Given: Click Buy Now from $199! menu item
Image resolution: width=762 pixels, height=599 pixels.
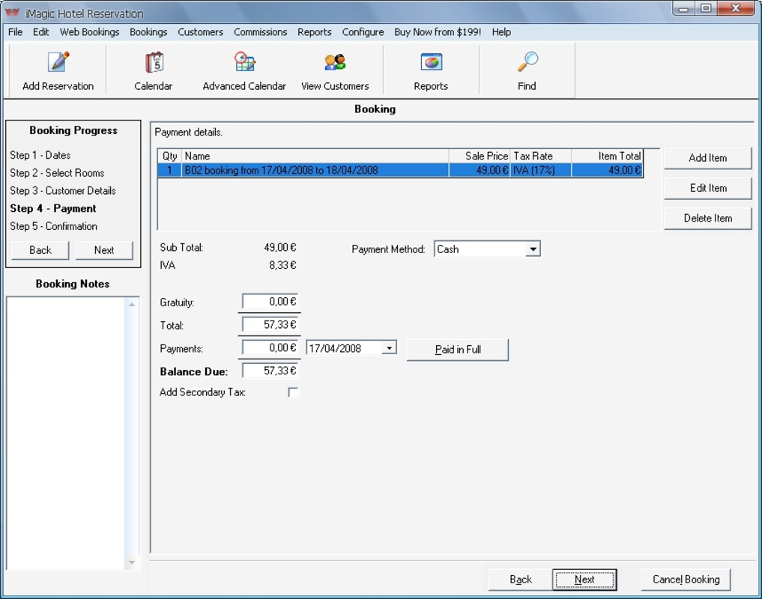Looking at the screenshot, I should coord(438,32).
